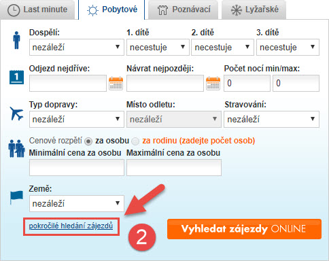Image resolution: width=329 pixels, height=261 pixels.
Task: Open the Last minute tab
Action: point(37,10)
